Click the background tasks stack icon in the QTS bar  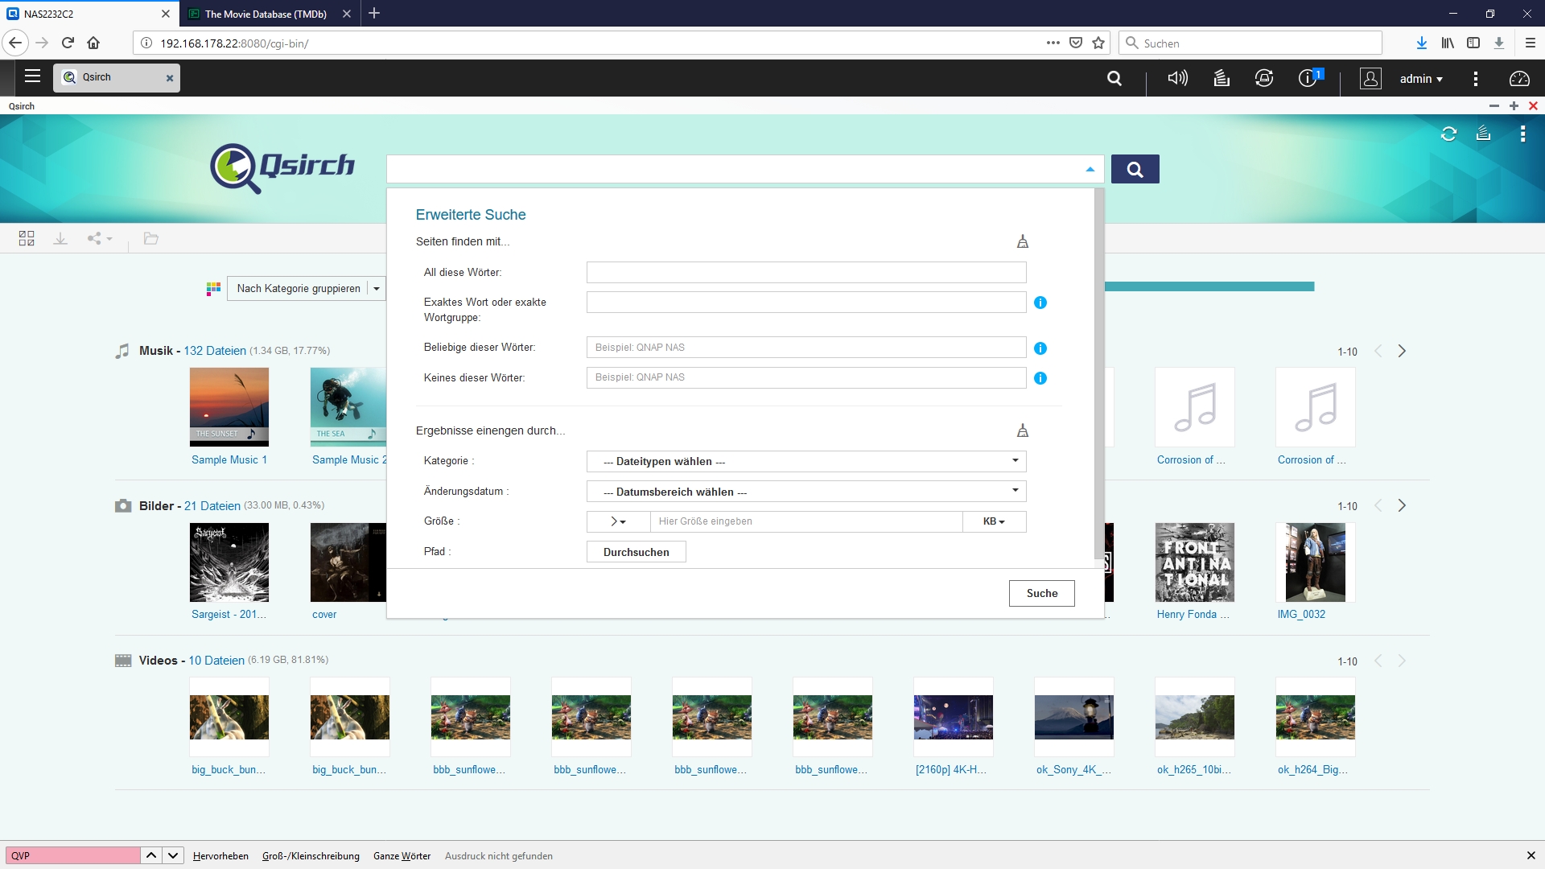coord(1221,78)
